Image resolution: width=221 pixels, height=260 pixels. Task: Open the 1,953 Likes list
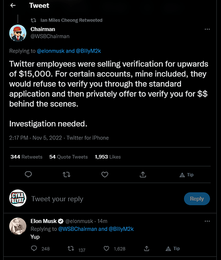108,157
